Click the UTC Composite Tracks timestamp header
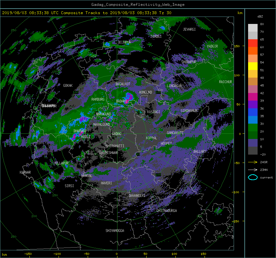The image size is (276, 258). tap(86, 13)
